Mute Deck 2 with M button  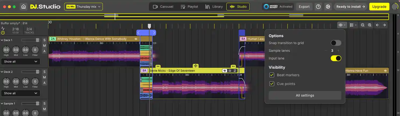click(x=44, y=77)
